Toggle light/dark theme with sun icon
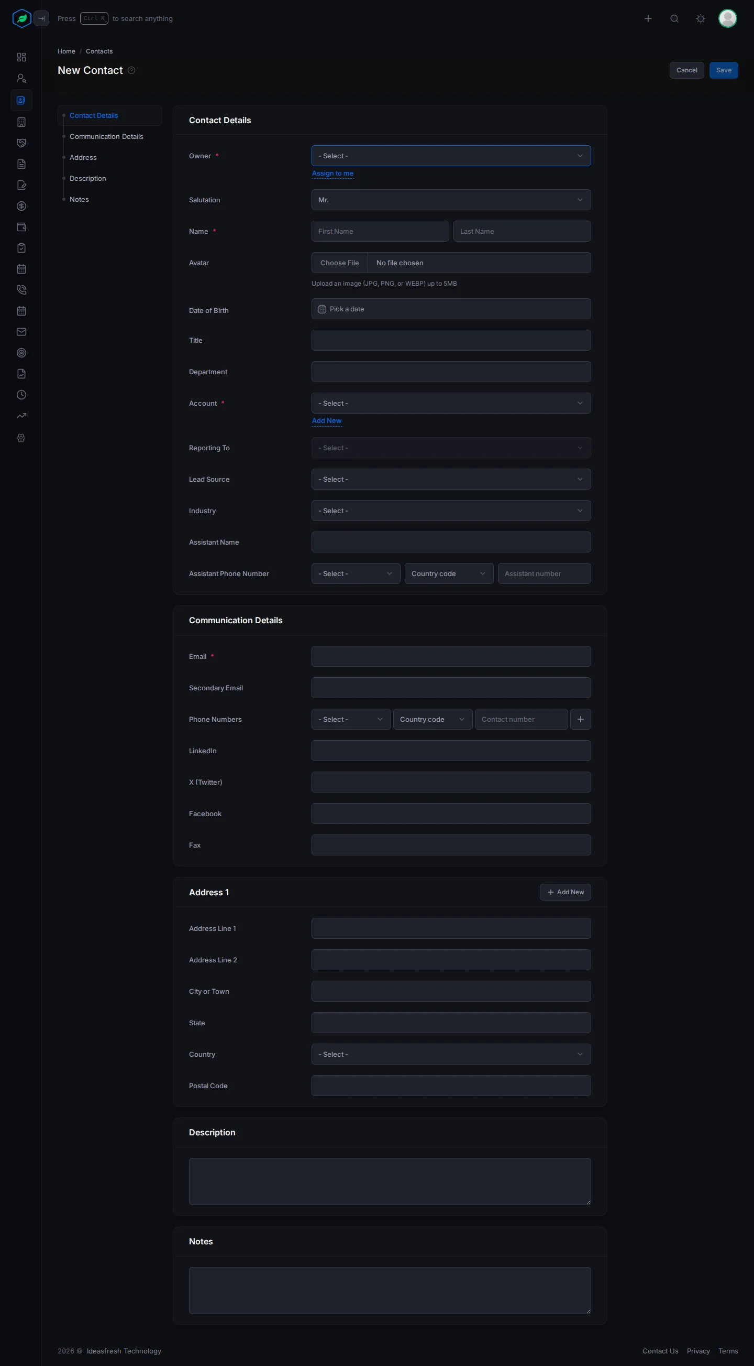 coord(701,18)
